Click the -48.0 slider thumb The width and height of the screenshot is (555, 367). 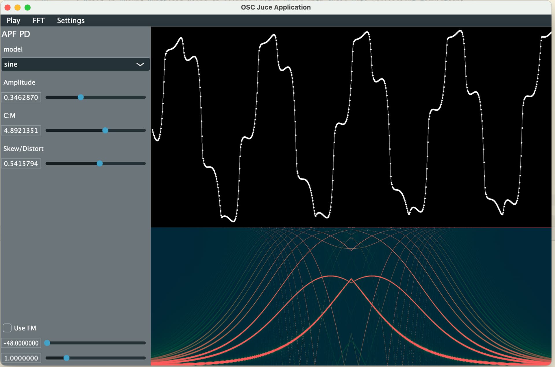click(47, 343)
